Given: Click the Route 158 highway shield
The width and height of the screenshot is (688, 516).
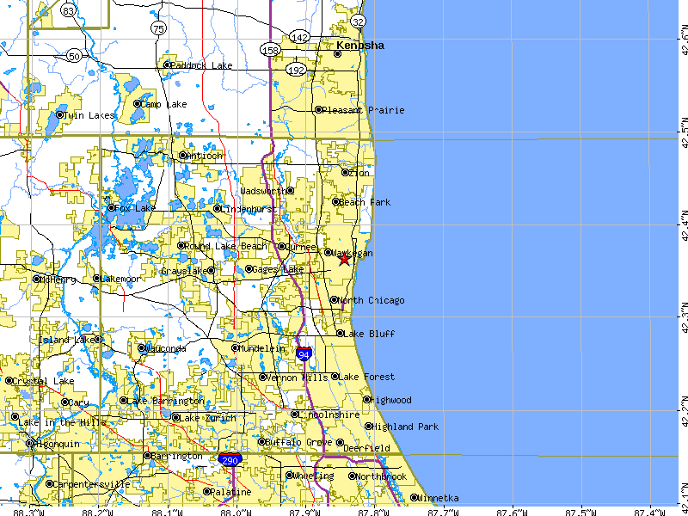Looking at the screenshot, I should (270, 50).
